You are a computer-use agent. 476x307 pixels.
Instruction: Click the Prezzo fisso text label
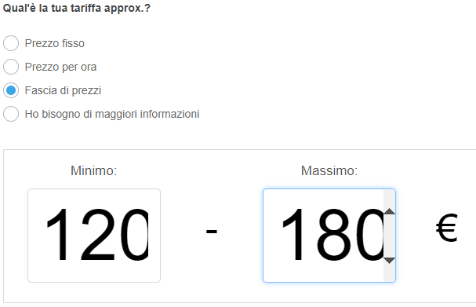tap(55, 43)
